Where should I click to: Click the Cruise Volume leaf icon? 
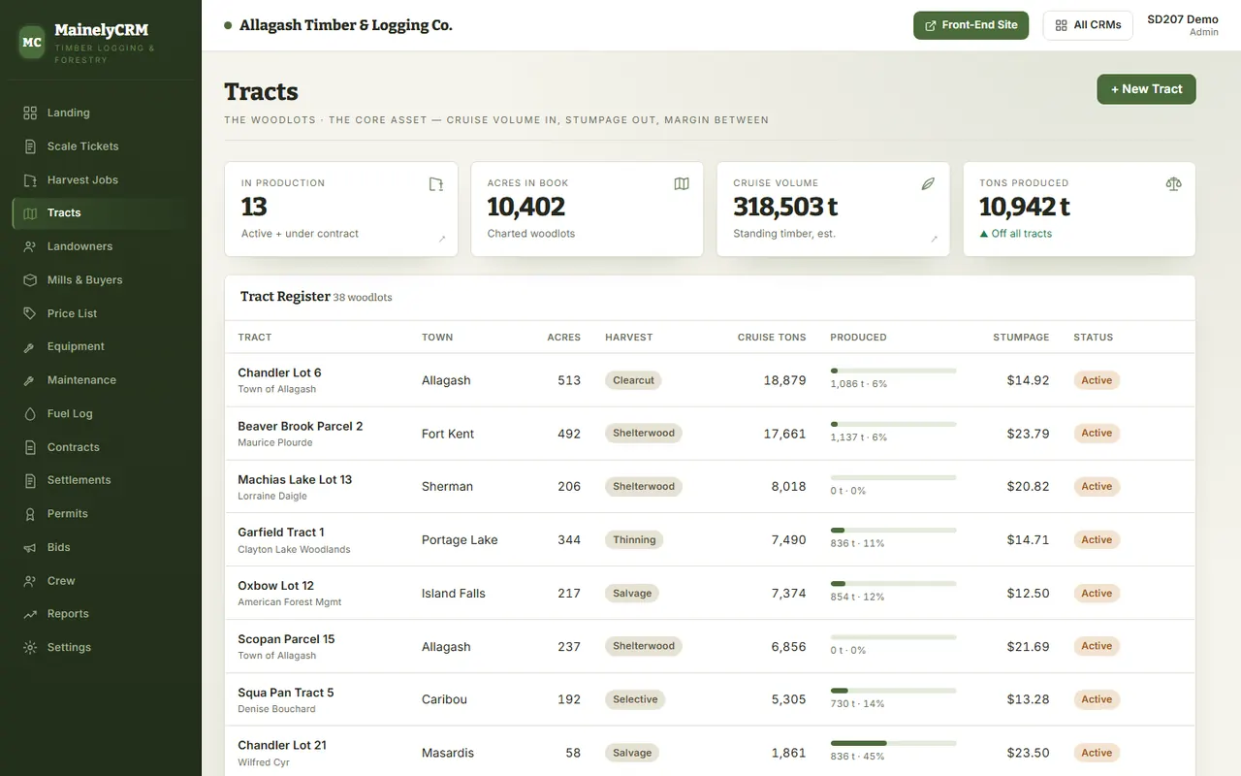(928, 184)
